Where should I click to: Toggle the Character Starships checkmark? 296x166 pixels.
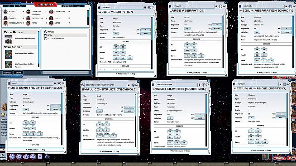(46, 12)
